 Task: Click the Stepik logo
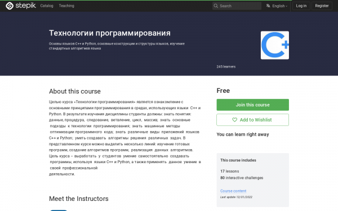21,6
